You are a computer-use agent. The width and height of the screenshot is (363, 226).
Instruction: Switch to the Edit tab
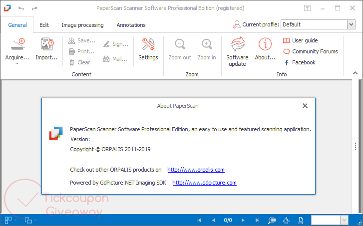click(44, 25)
